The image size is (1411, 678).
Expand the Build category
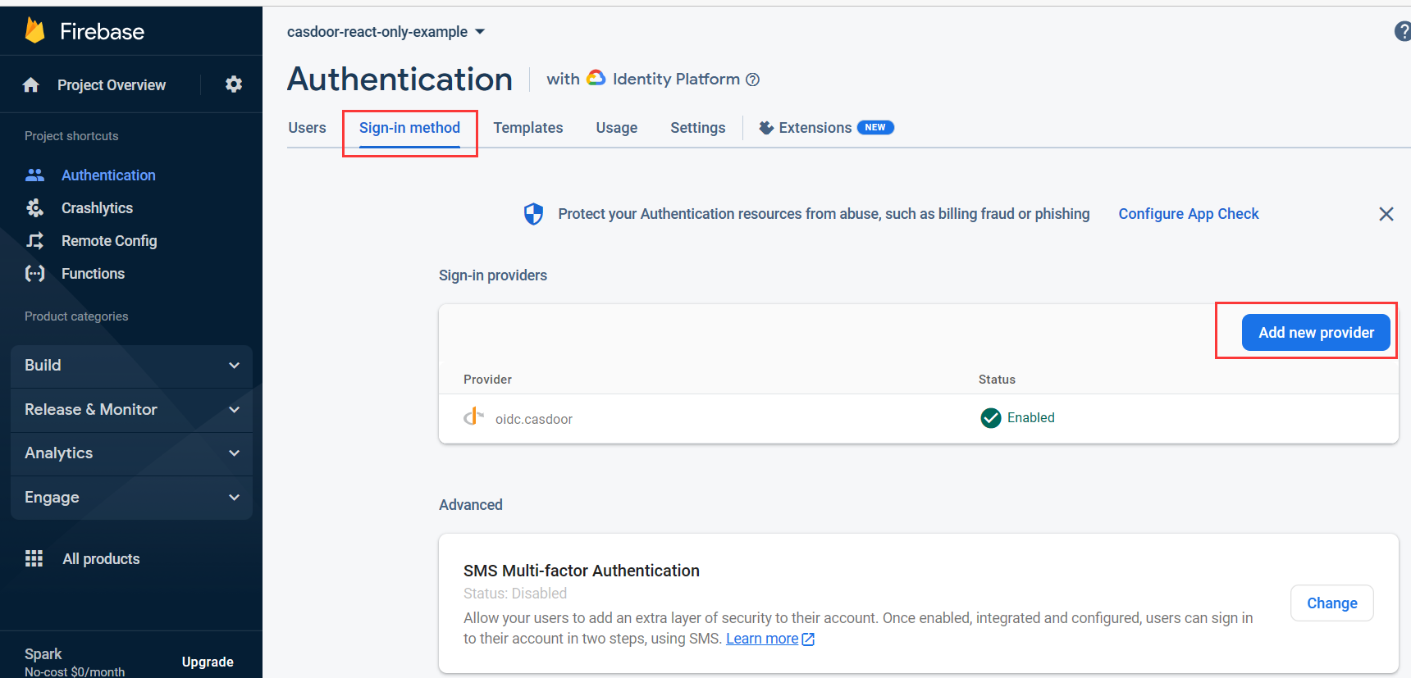131,366
